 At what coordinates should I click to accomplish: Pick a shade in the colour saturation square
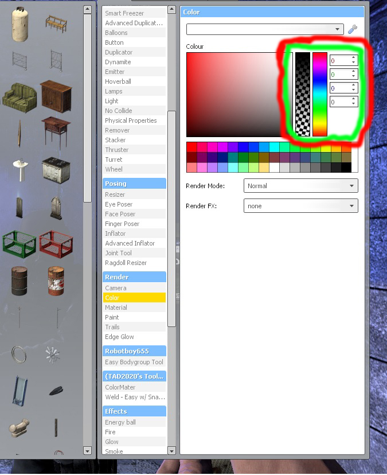point(239,95)
